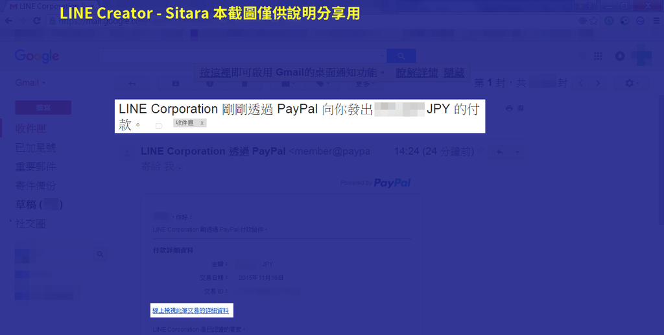Print the whole conversation

509,108
